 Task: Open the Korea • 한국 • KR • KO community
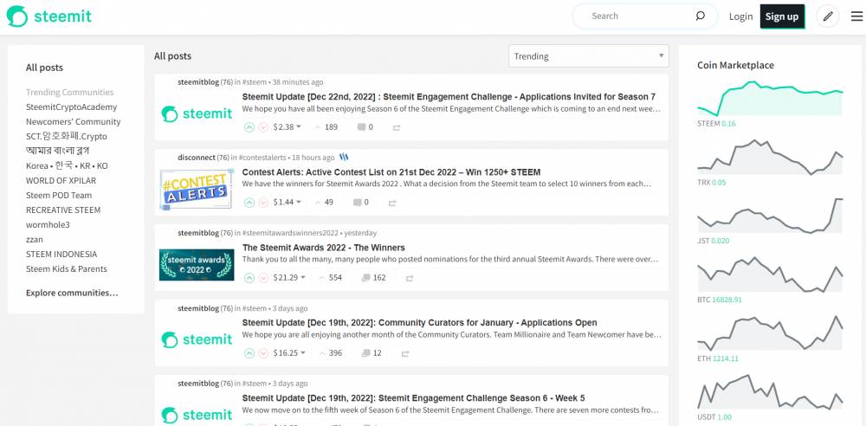67,165
